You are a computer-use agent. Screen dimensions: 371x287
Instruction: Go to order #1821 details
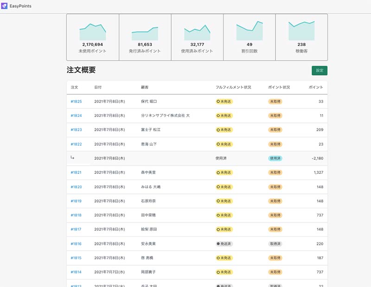tap(76, 172)
